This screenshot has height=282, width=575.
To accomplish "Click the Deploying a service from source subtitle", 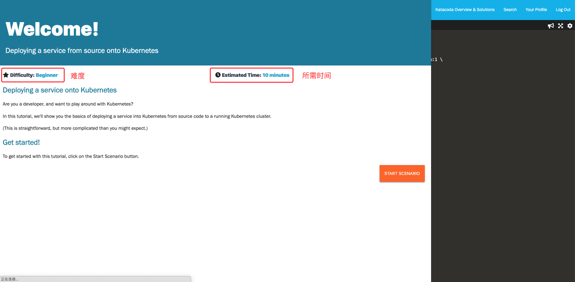I will pyautogui.click(x=82, y=50).
